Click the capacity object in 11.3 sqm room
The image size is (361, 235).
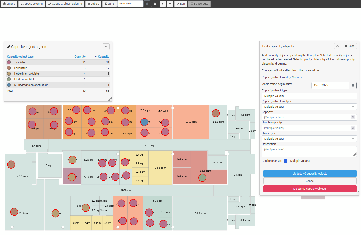click(x=216, y=113)
